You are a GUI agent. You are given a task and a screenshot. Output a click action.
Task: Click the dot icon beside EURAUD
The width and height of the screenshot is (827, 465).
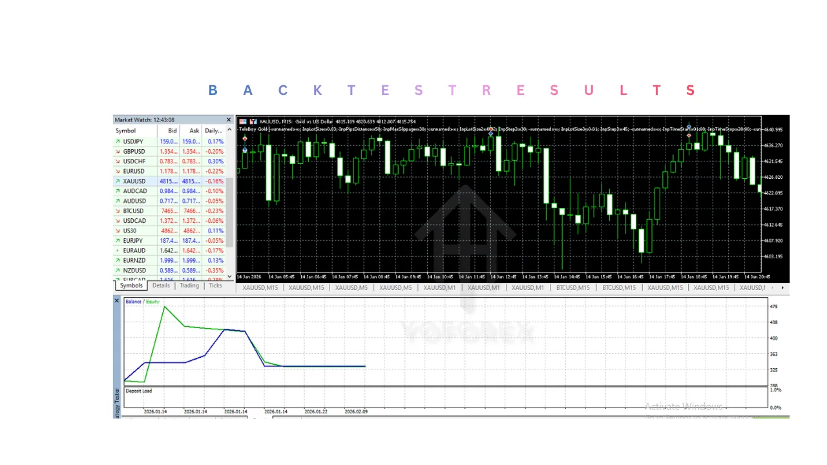click(118, 251)
